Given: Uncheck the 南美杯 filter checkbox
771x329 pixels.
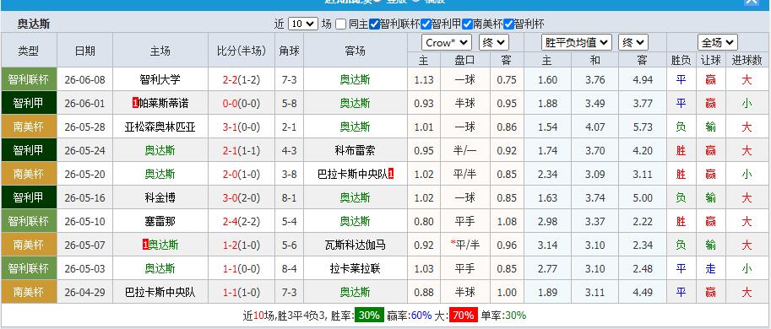Looking at the screenshot, I should 468,24.
